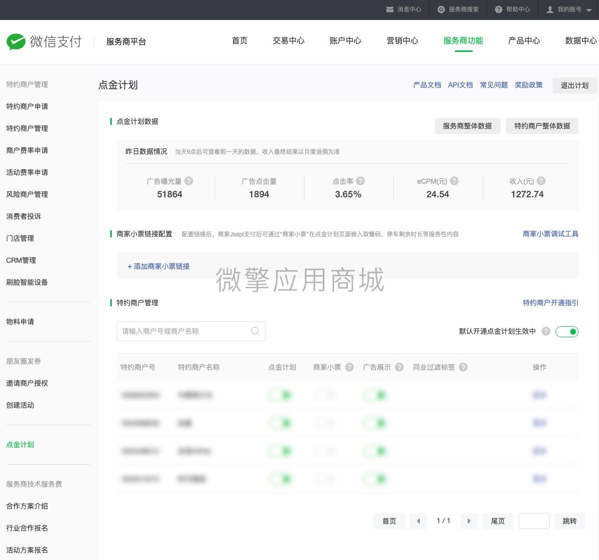Viewport: 599px width, 560px height.
Task: Click the next-page right arrow in pagination
Action: (469, 521)
